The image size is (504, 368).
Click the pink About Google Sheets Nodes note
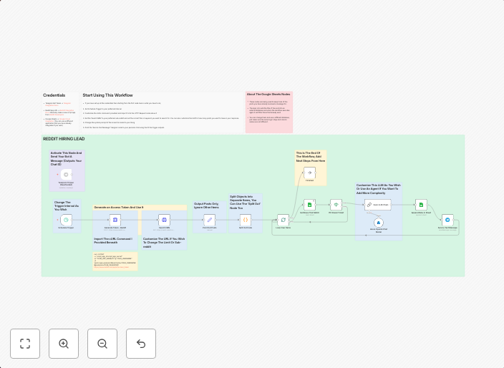(268, 111)
